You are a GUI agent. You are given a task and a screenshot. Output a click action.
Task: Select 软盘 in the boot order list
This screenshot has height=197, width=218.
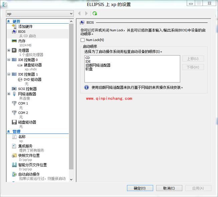click(x=89, y=69)
